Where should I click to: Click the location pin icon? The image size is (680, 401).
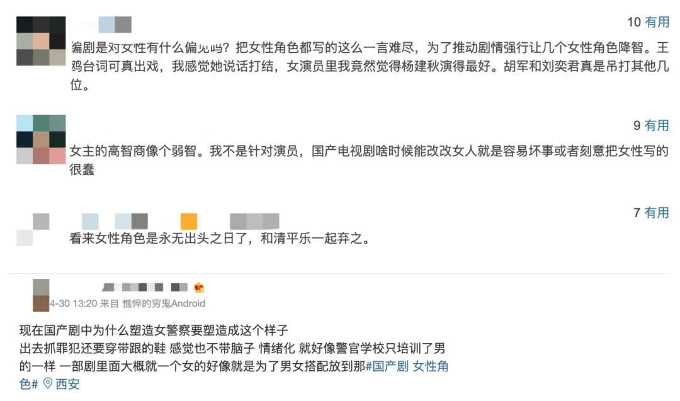click(47, 384)
